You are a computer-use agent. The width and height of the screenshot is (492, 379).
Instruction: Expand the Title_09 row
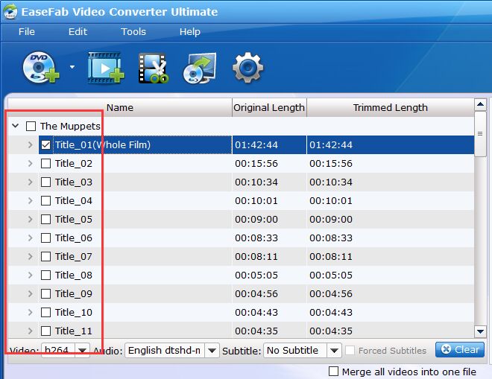(x=30, y=293)
